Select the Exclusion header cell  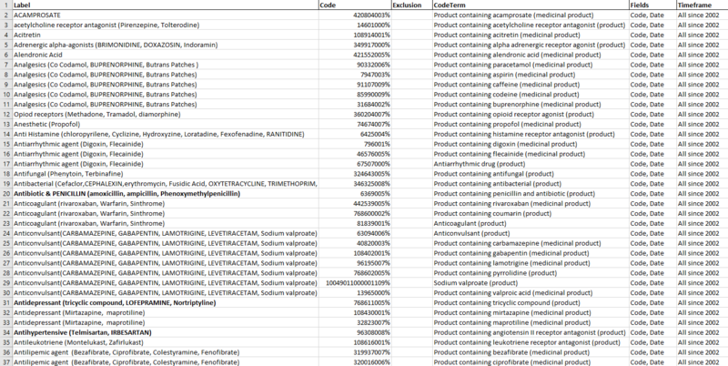tap(411, 5)
